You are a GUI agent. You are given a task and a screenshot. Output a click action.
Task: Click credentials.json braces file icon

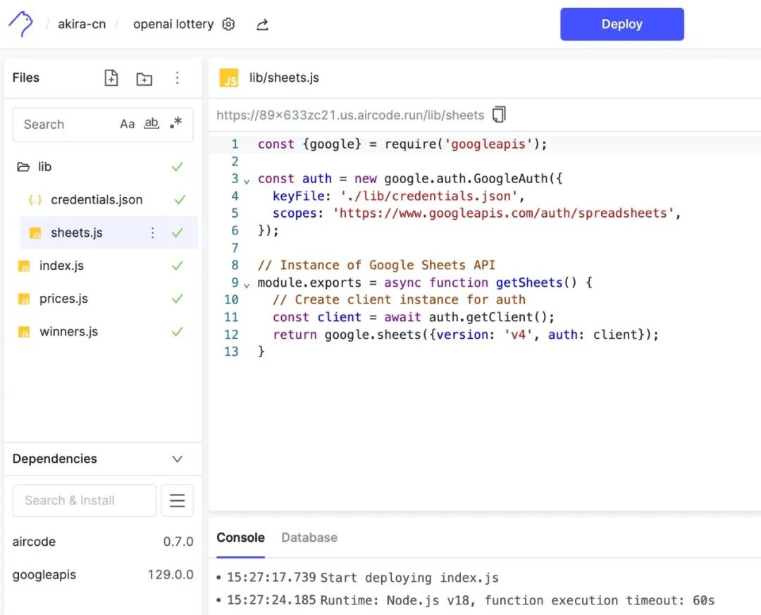(35, 199)
